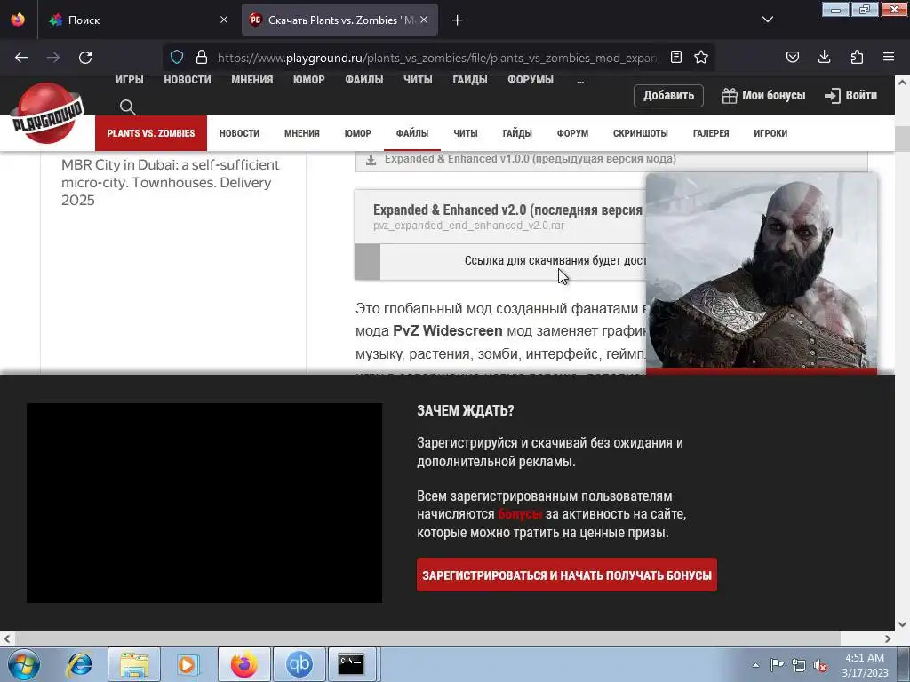Click ЗАРЕГИСТРИРОВАТЬСЯ И НАЧАТЬ ПОЛУЧАТЬ БОНУСЫ button
Screen dimensions: 910x682
[x=566, y=575]
